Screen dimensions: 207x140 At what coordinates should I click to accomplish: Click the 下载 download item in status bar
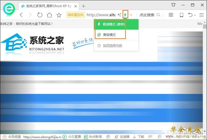139,137
